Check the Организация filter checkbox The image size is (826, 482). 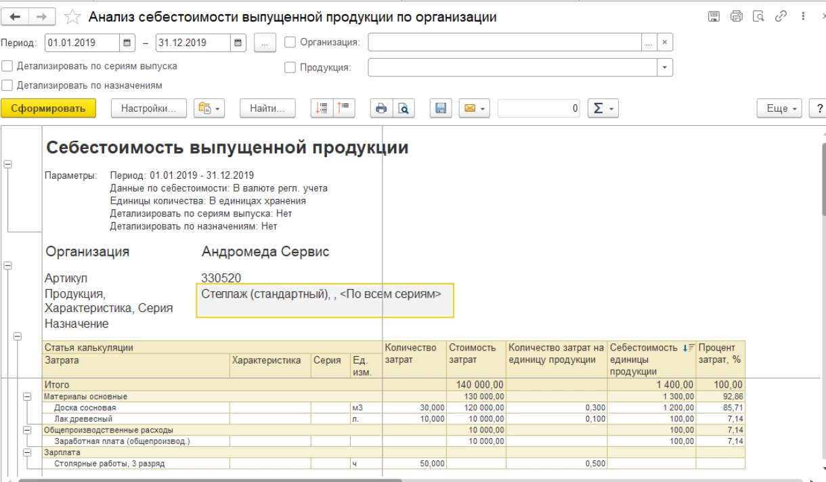pos(291,43)
